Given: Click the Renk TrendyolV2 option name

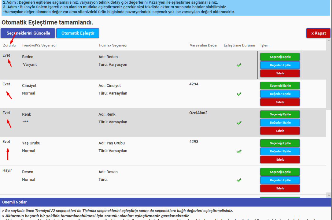Looking at the screenshot, I should 27,114.
